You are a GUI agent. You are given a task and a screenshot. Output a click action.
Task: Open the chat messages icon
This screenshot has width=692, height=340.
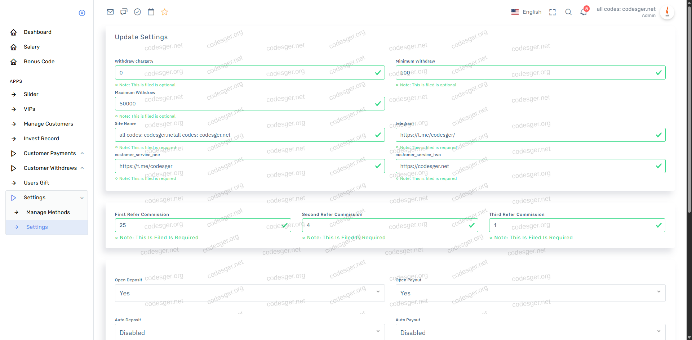point(124,12)
